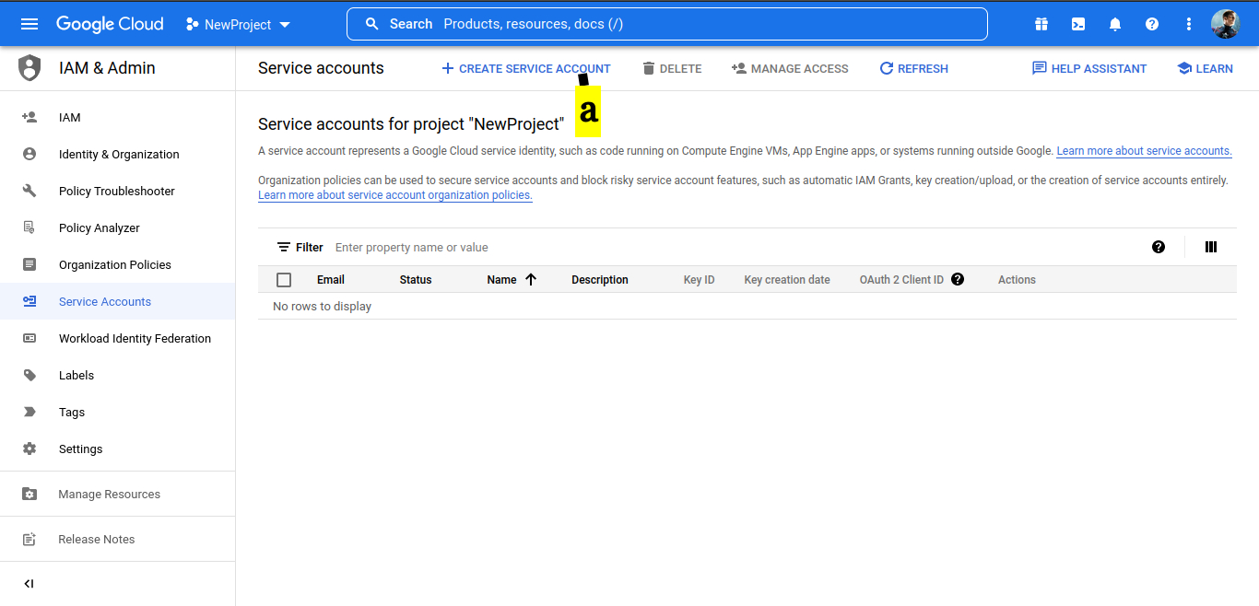Open Policy Troubleshooter
1259x606 pixels.
coord(117,191)
